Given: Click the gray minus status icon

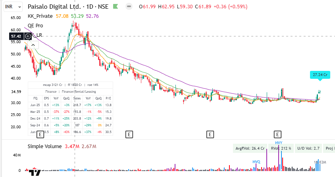Looking at the screenshot, I should click(x=129, y=7).
